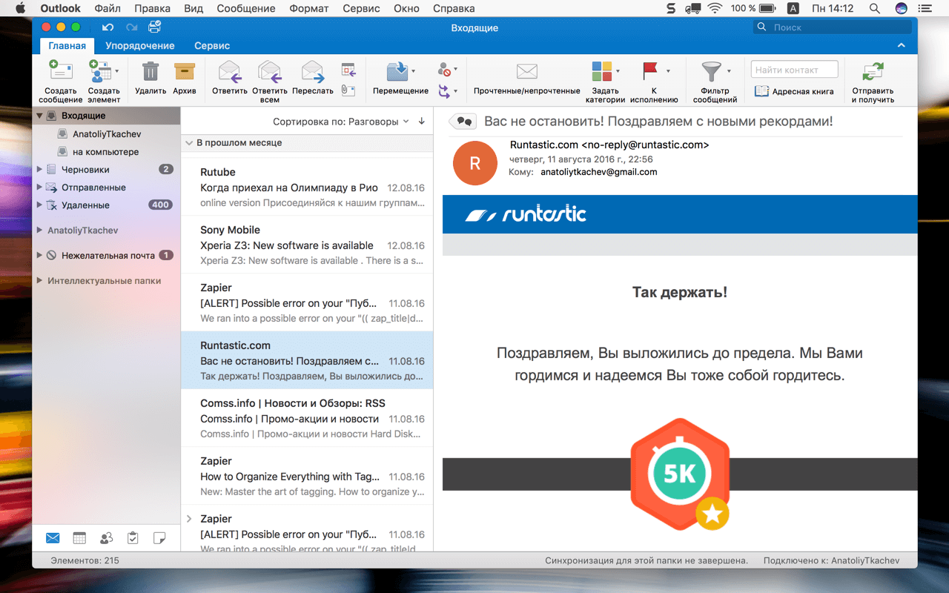
Task: Click the attachment paperclip icon in ribbon
Action: coord(348,90)
